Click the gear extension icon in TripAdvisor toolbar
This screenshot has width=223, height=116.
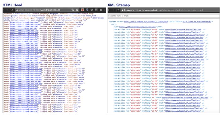pos(92,10)
